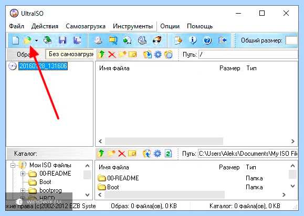The width and height of the screenshot is (304, 216).
Task: Open the Помощь menu
Action: tap(200, 26)
